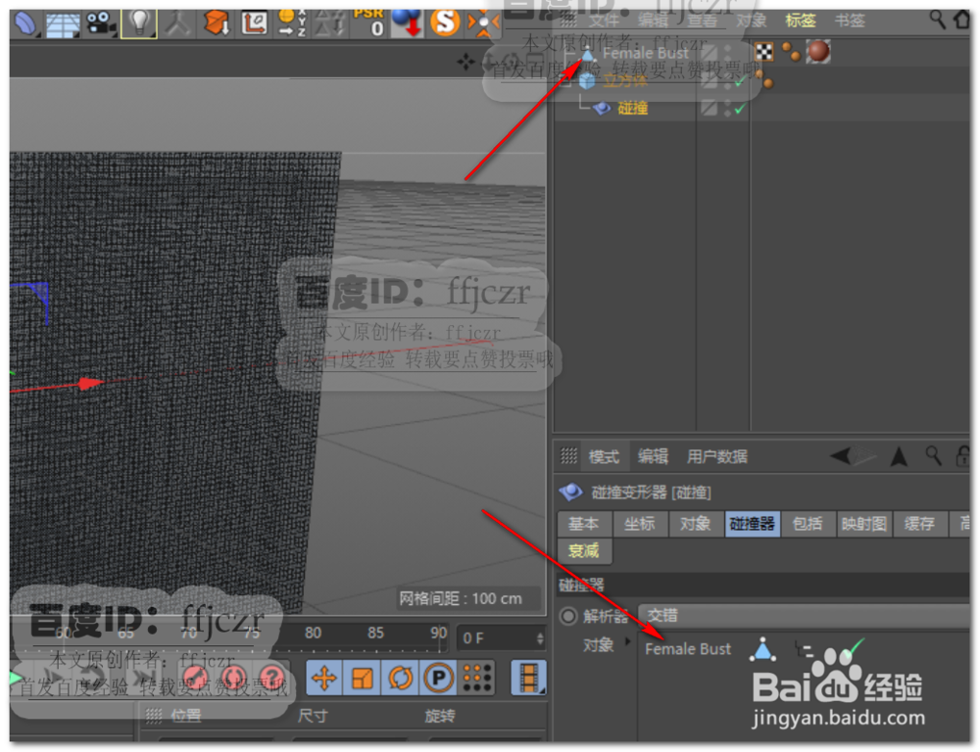Open the 编辑 menu in Object Manager
The width and height of the screenshot is (980, 752).
point(653,21)
